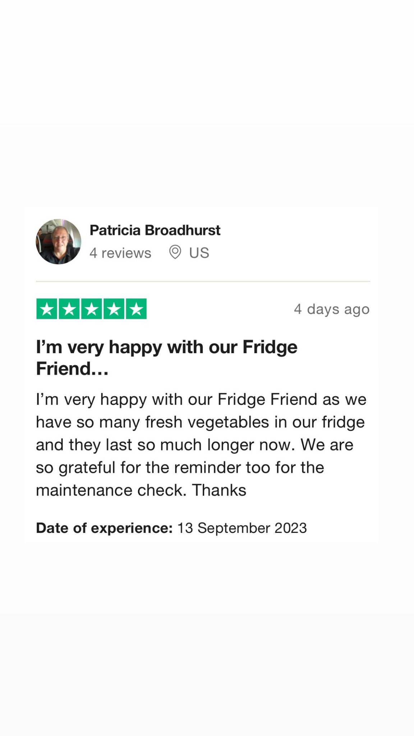Click the bold word Friend… in title
The width and height of the screenshot is (414, 736).
coord(72,369)
